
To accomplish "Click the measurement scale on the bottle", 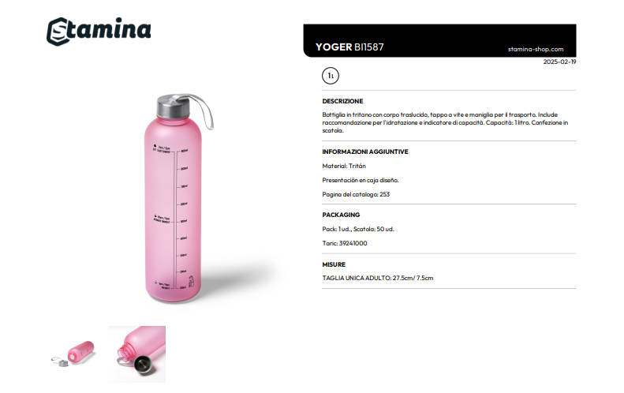I will pos(177,219).
